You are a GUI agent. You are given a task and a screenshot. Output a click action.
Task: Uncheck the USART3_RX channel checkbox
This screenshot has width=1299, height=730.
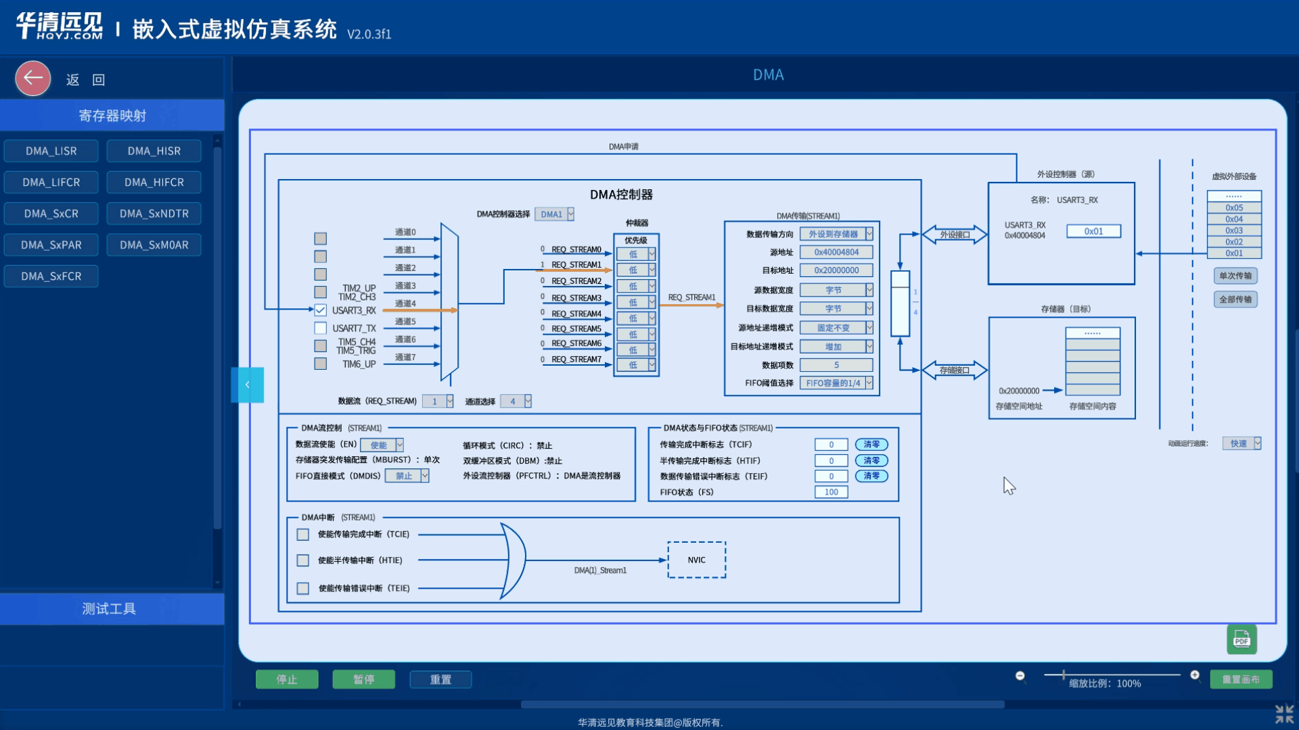(x=321, y=310)
